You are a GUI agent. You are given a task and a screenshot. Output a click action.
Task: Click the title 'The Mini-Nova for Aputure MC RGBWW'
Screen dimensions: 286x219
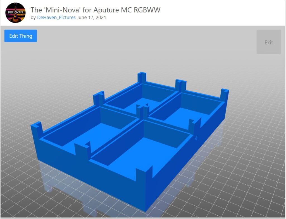[96, 10]
